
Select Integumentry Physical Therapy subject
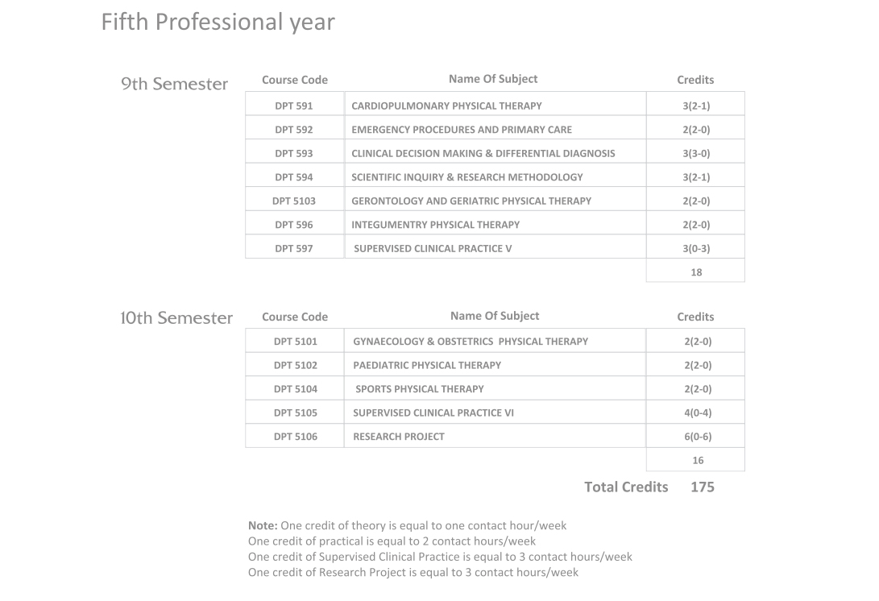pos(435,225)
